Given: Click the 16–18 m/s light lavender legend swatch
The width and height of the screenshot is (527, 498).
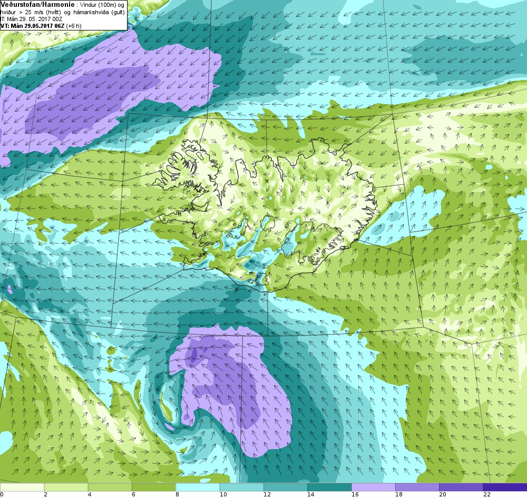Looking at the screenshot, I should click(374, 487).
